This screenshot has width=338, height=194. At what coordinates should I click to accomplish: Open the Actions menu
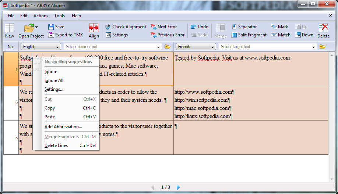click(x=41, y=16)
